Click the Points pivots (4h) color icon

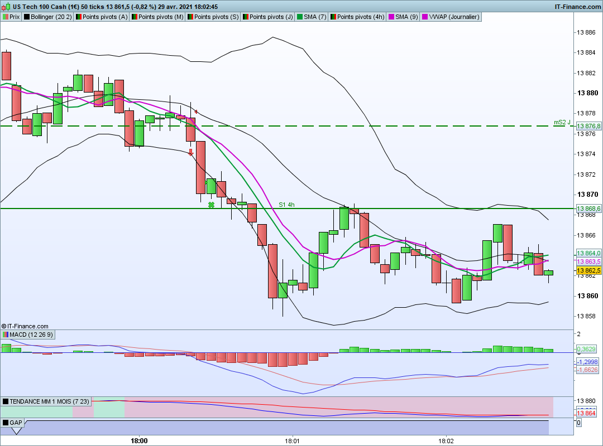tap(333, 17)
